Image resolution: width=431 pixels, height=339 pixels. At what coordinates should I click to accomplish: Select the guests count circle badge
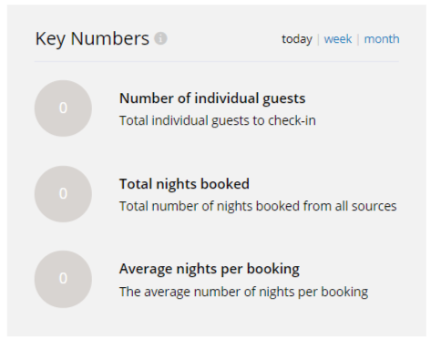[x=63, y=108]
